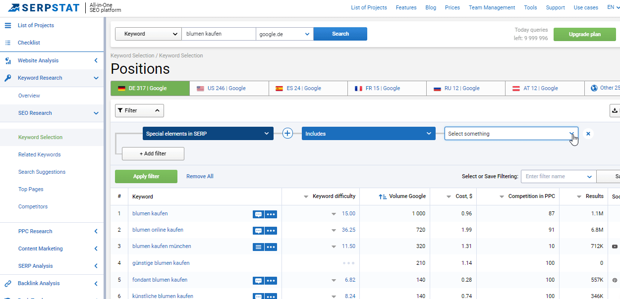Expand SERP Analysis section

pyautogui.click(x=96, y=266)
